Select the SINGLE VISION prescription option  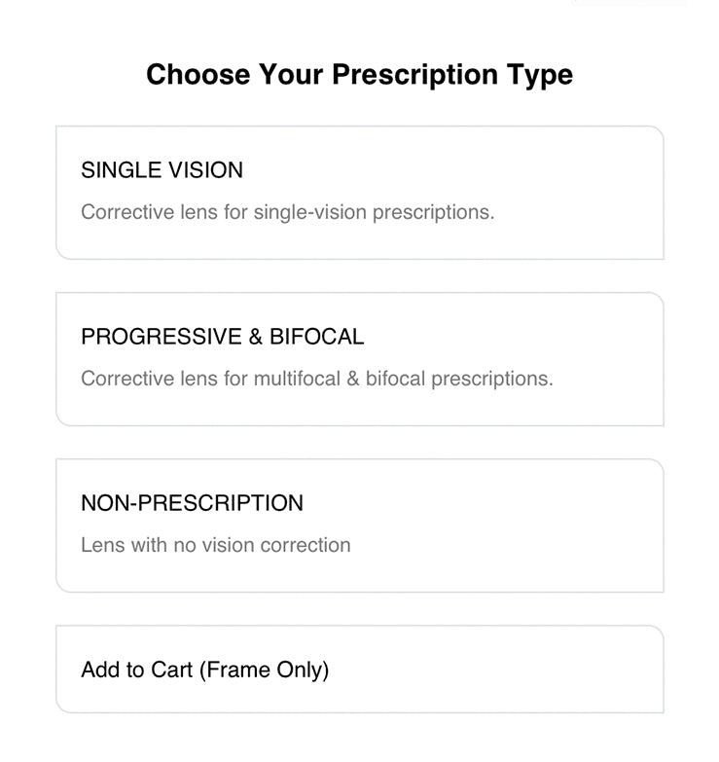tap(359, 192)
